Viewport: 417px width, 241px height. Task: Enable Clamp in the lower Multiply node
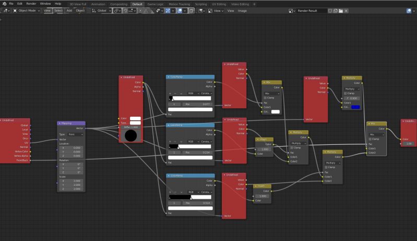tap(326, 167)
